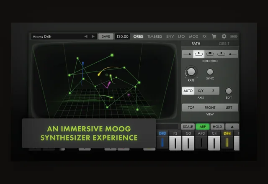Image resolution: width=268 pixels, height=184 pixels.
Task: Play the G3 key
Action: (x=188, y=141)
